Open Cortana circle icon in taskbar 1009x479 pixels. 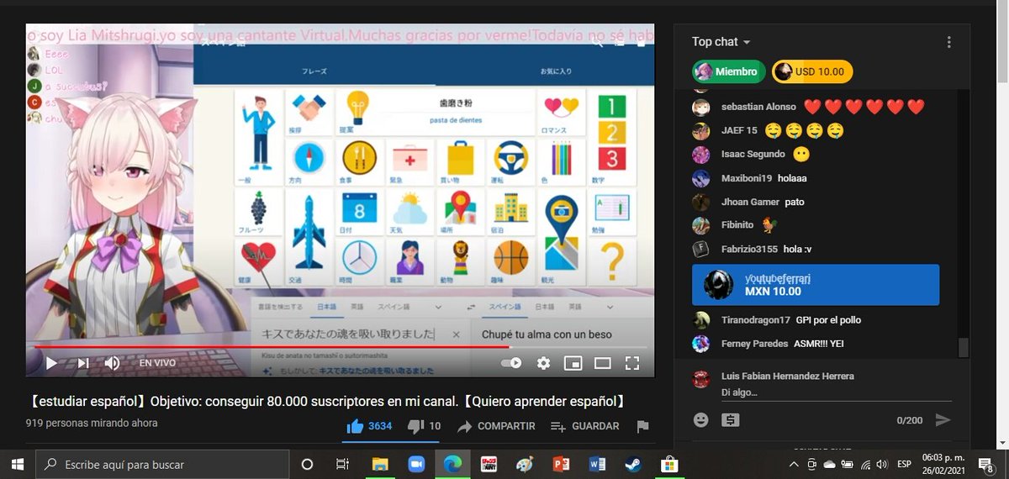307,464
